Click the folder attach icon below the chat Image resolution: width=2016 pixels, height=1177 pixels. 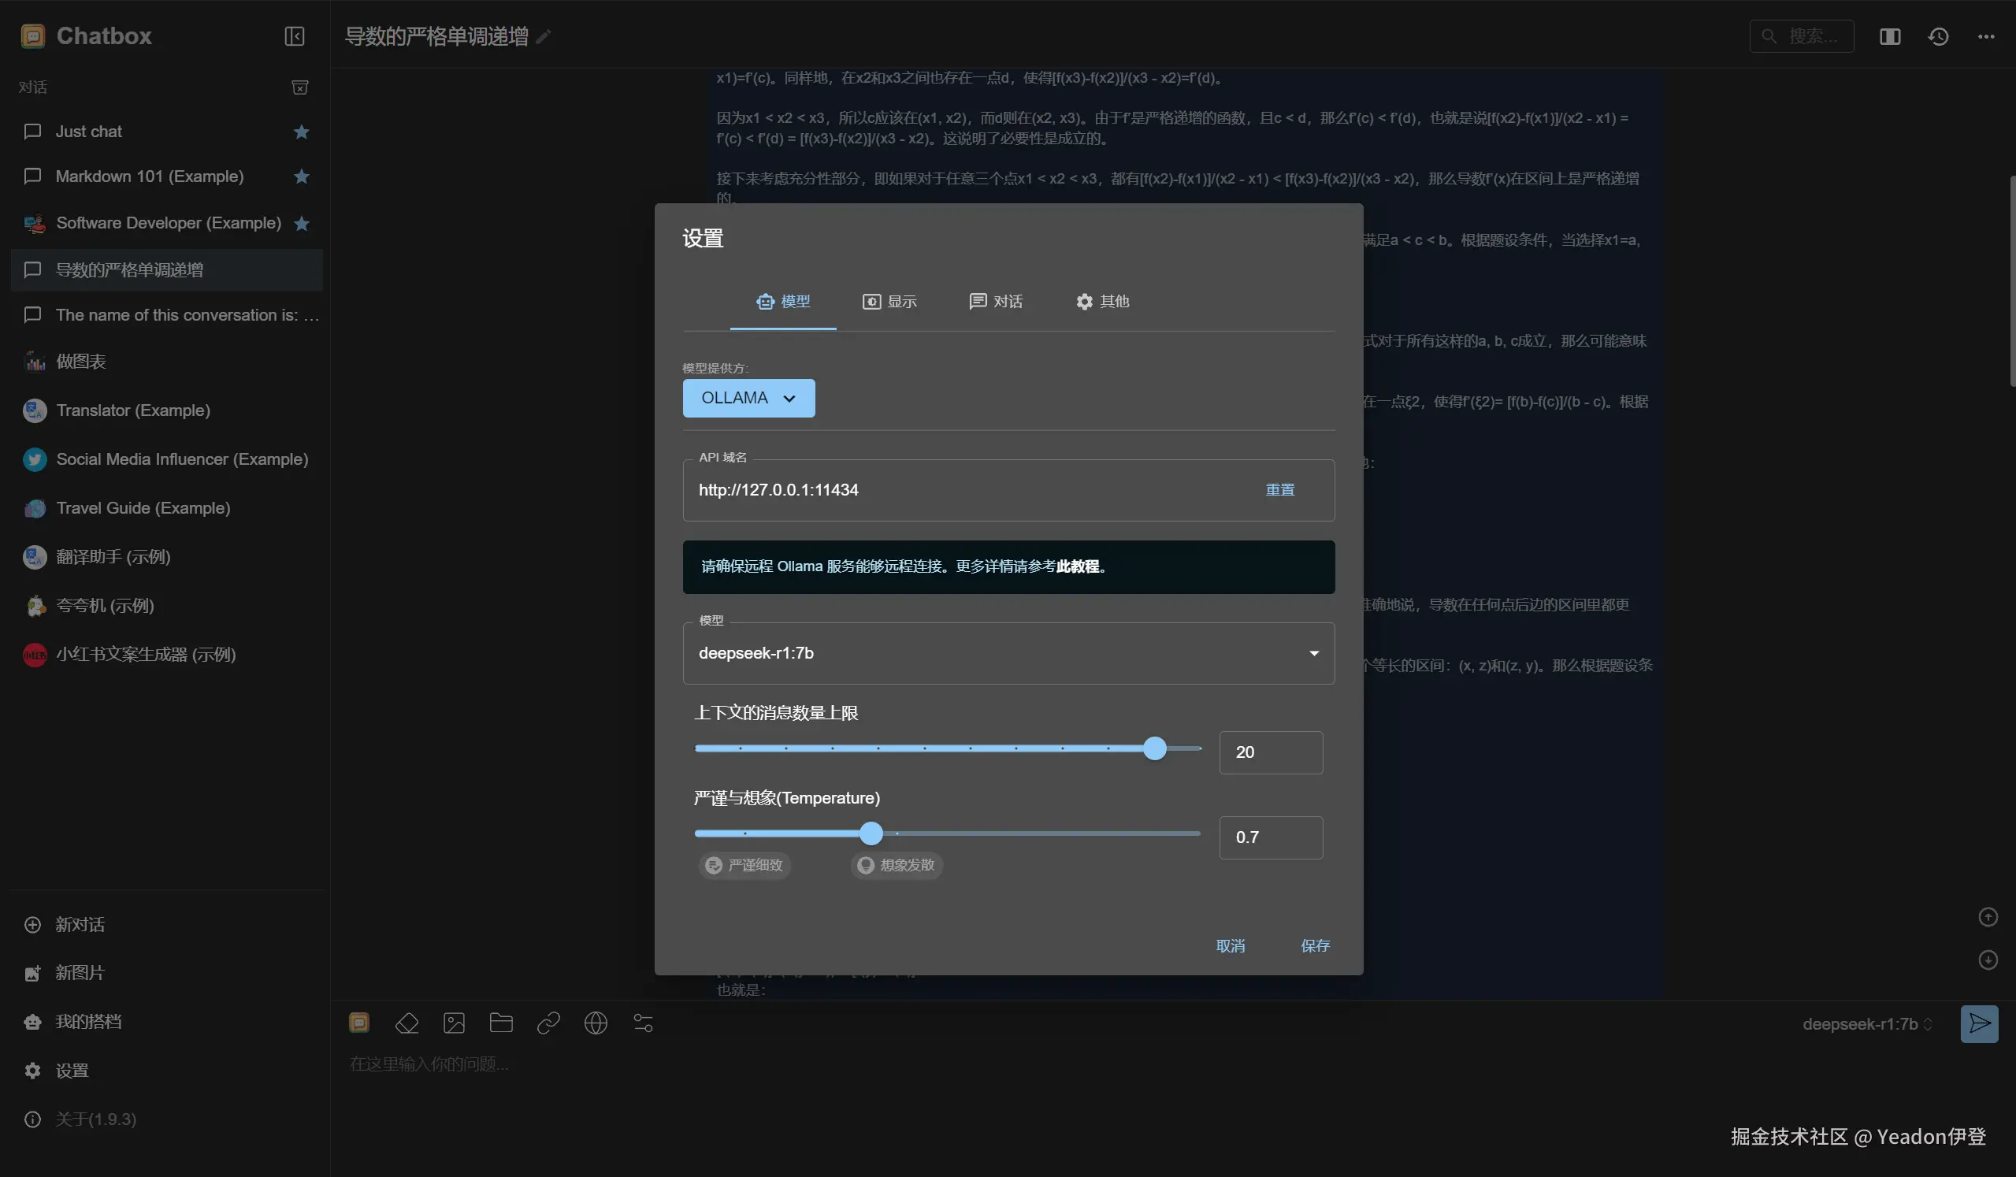tap(501, 1023)
